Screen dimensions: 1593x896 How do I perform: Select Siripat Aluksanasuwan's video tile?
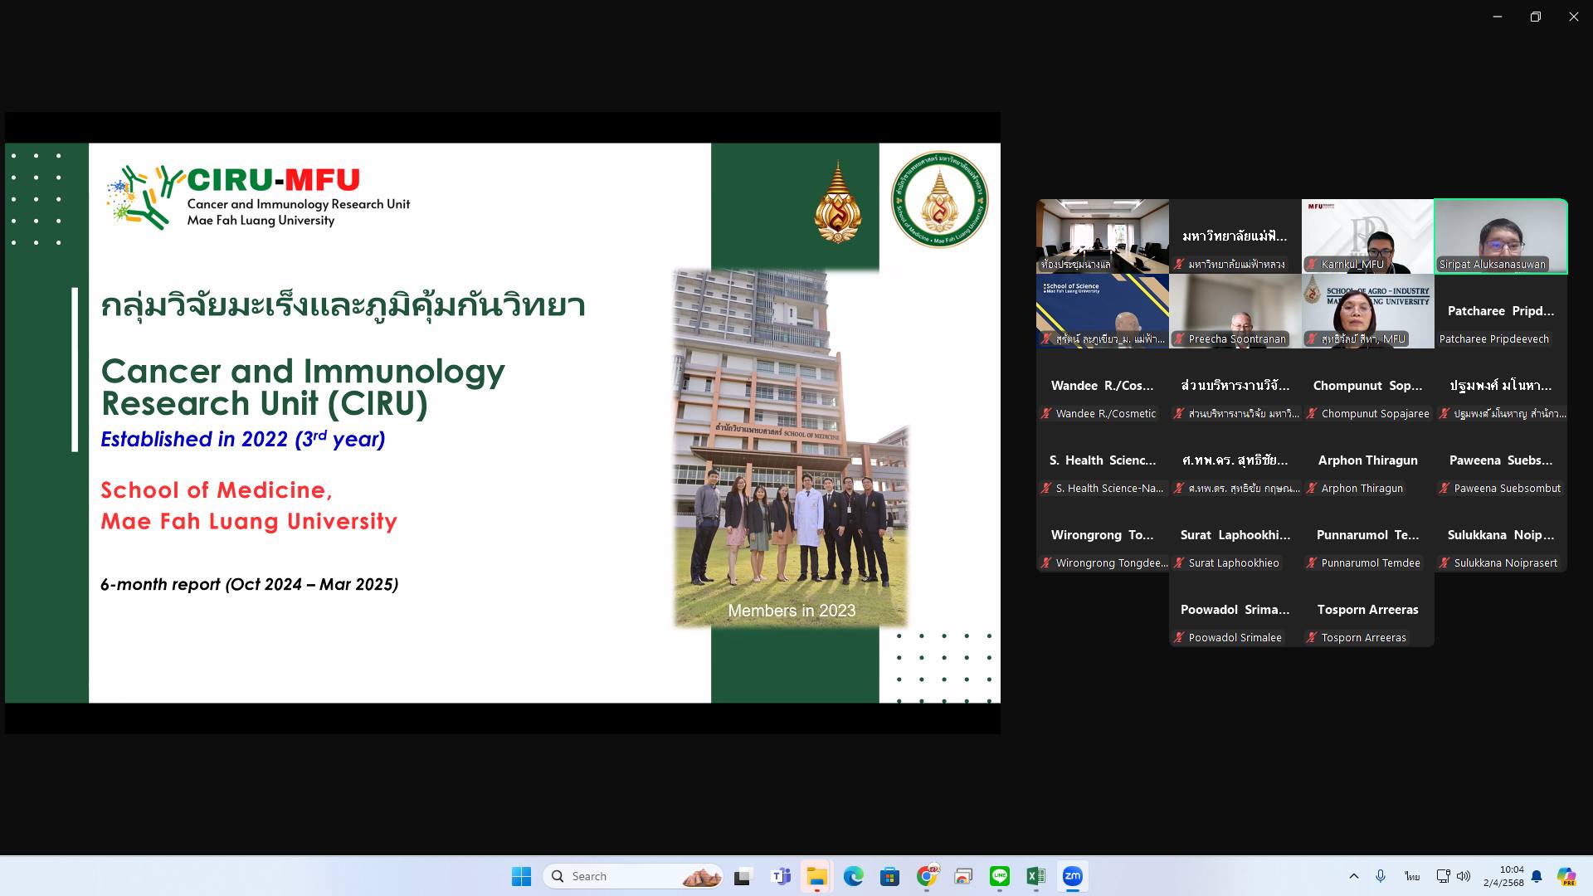click(x=1501, y=236)
